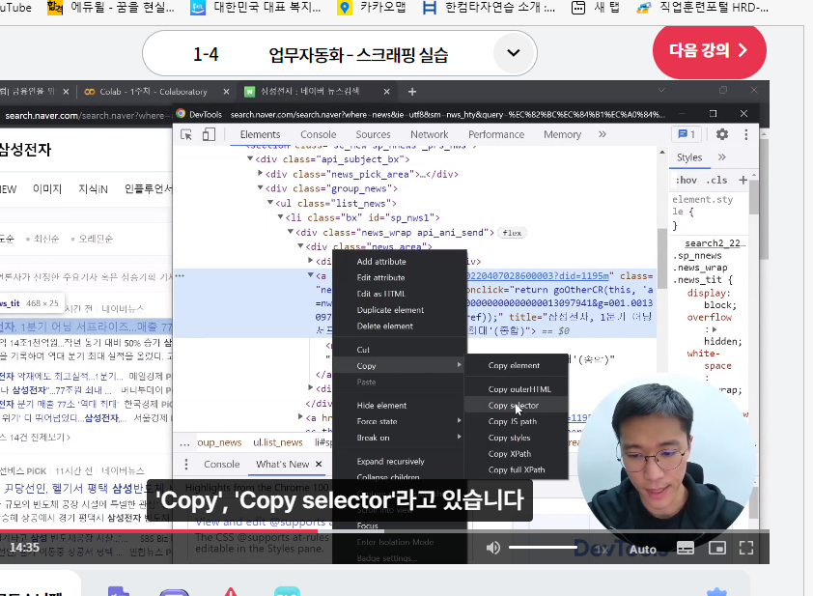813x596 pixels.
Task: Open the 이미지 tab on the Naver page
Action: pos(47,188)
